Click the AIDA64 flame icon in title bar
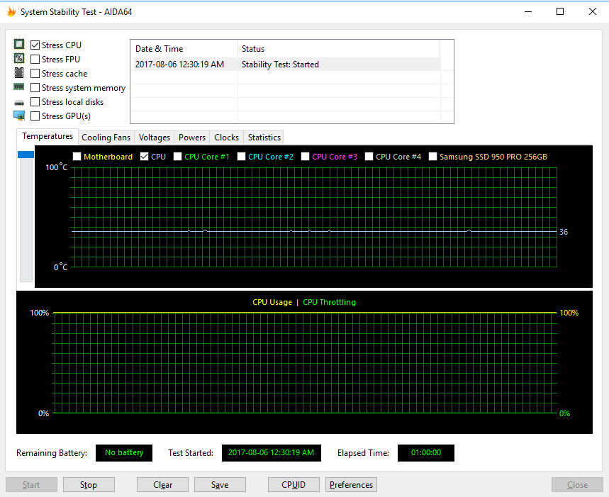Viewport: 609px width, 497px height. (x=11, y=12)
